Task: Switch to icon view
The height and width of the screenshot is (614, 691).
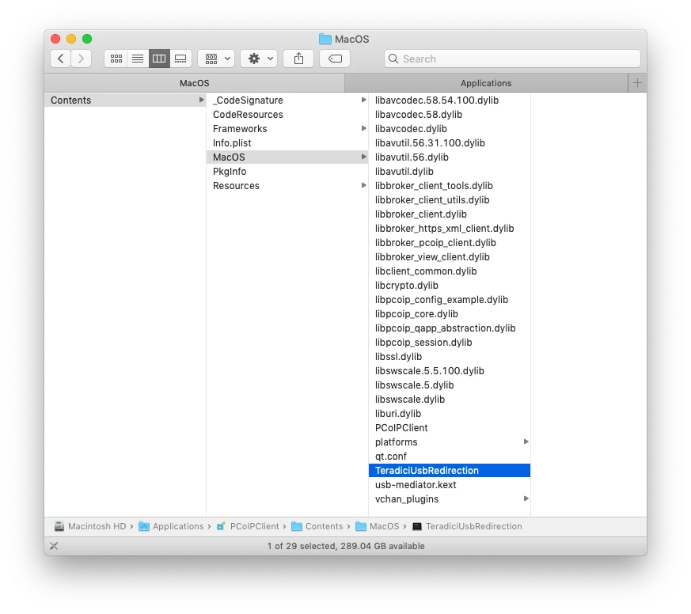Action: coord(116,59)
